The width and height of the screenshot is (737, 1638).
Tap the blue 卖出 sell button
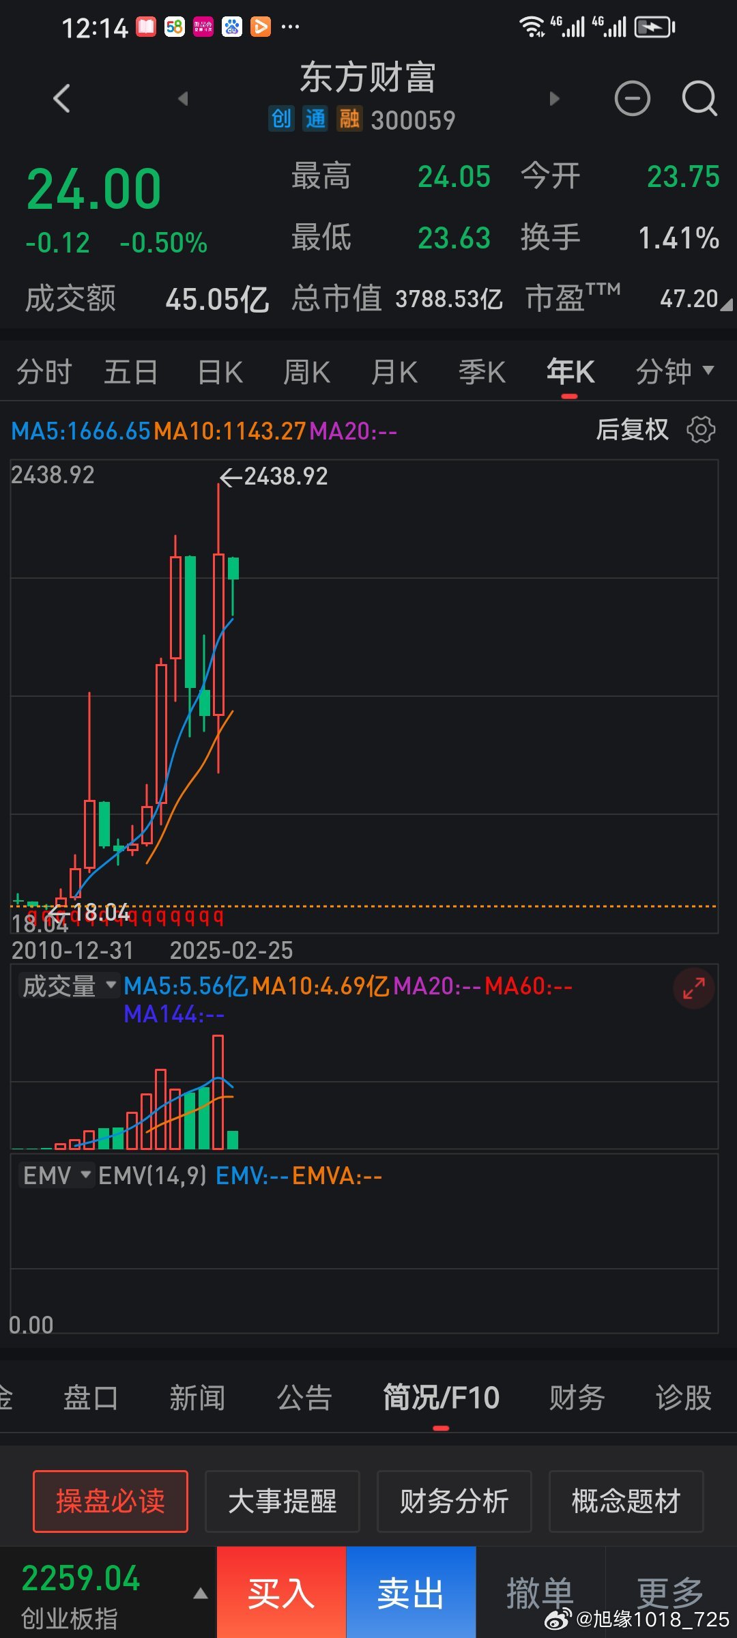[411, 1593]
